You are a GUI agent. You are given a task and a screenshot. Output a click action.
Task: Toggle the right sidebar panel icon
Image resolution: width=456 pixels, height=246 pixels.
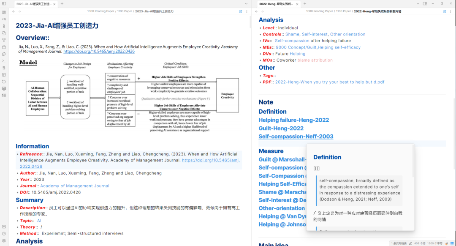pyautogui.click(x=425, y=4)
